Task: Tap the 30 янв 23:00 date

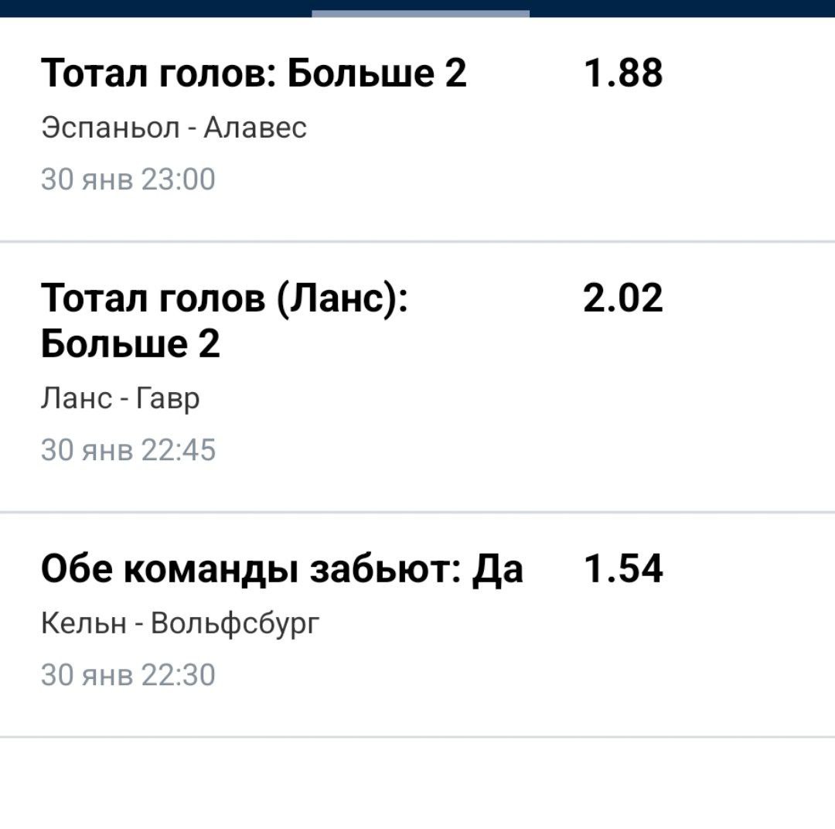Action: 128,179
